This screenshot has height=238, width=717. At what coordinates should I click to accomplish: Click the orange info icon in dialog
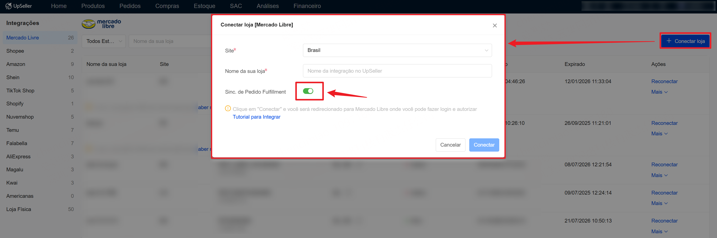tap(228, 108)
